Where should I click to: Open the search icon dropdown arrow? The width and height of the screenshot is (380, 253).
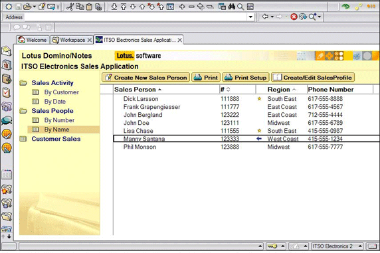(319, 17)
